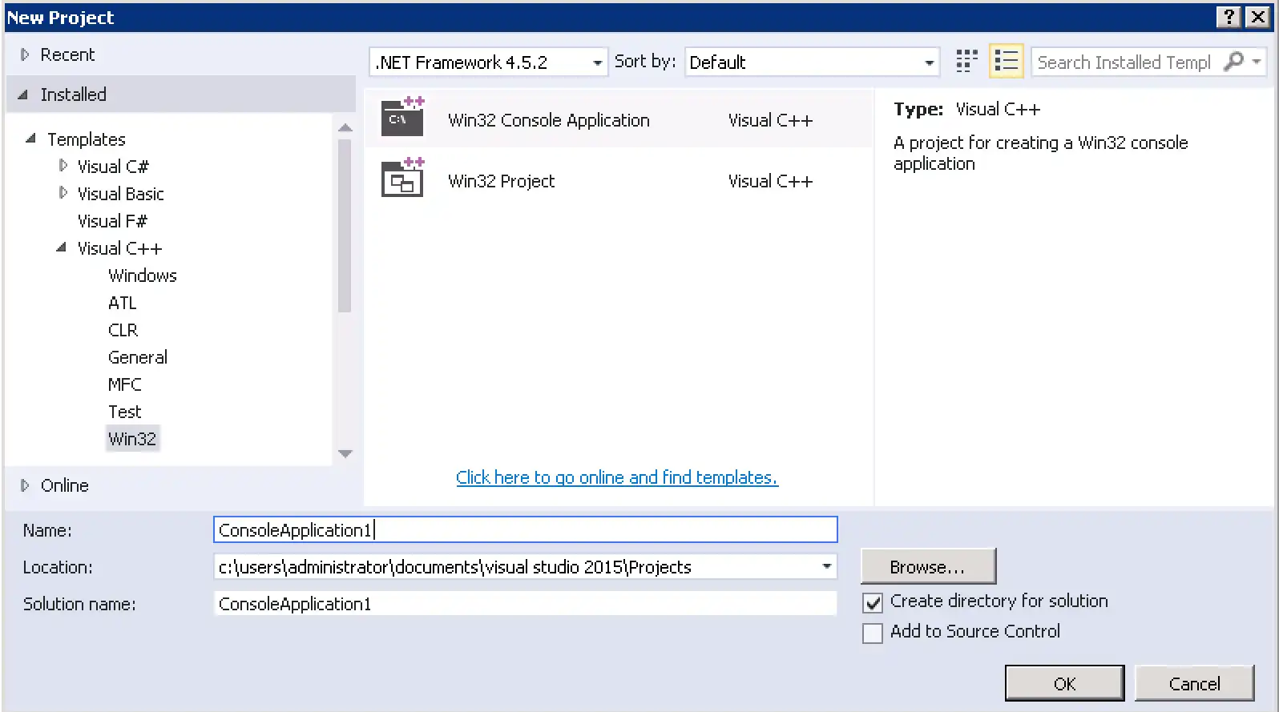Uncheck Create directory for solution
The width and height of the screenshot is (1279, 712).
[x=873, y=602]
